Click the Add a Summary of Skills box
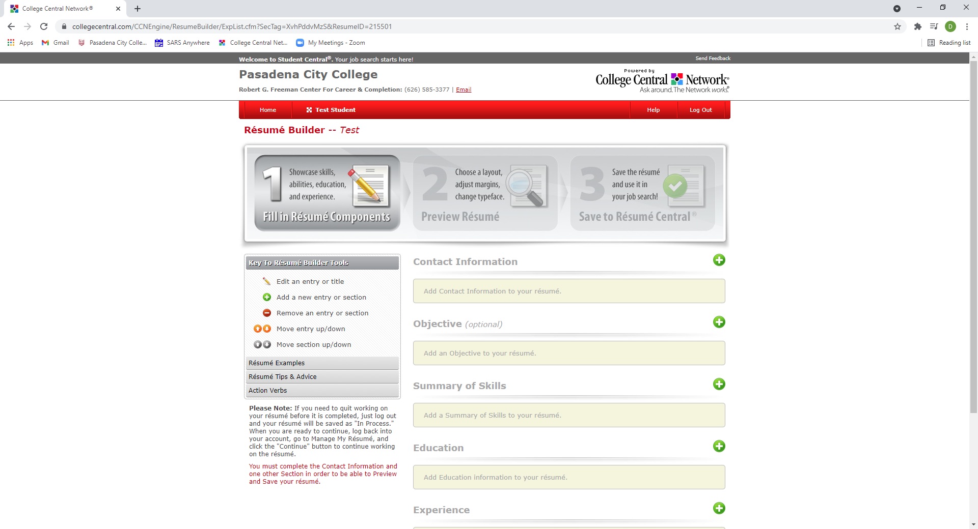 (x=569, y=415)
